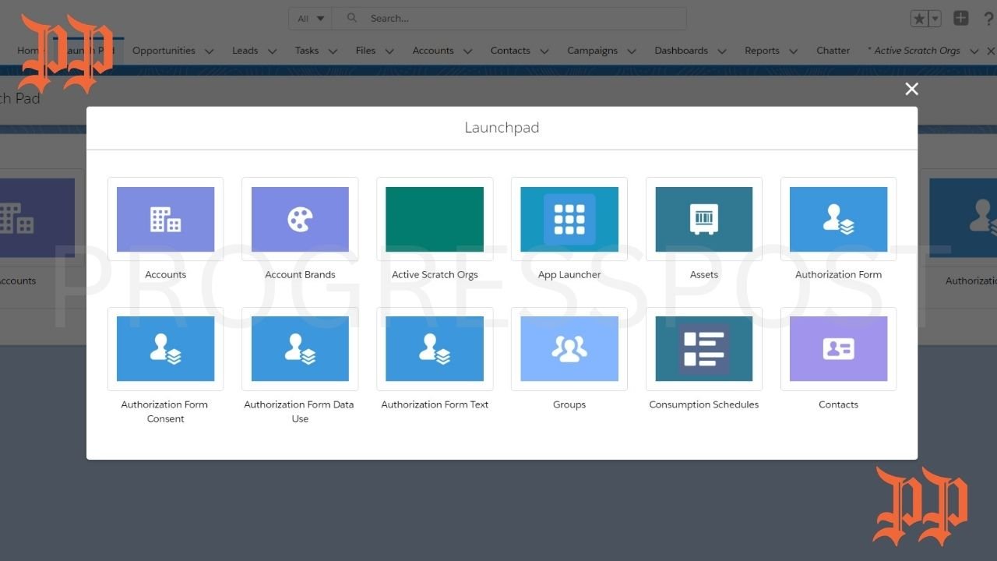Click the global actions plus icon
This screenshot has height=561, width=997.
[x=961, y=18]
